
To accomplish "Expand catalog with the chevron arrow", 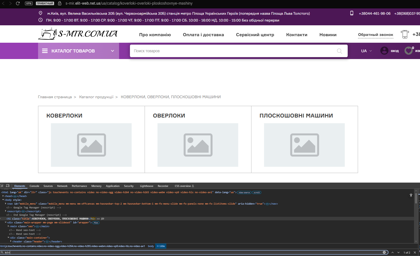I will click(x=113, y=51).
